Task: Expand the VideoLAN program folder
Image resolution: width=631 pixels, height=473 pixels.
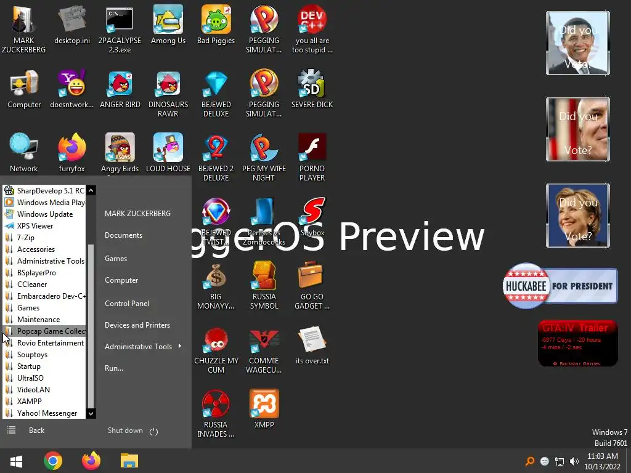Action: click(44, 389)
